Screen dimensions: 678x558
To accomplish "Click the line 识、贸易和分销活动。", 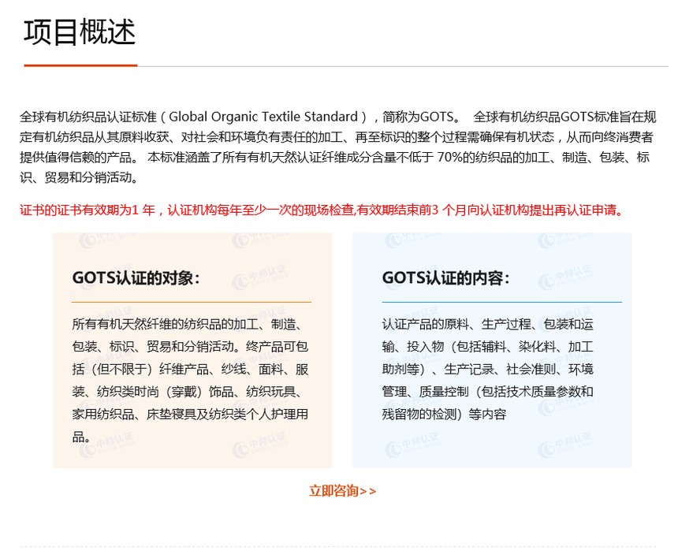I will coord(79,177).
